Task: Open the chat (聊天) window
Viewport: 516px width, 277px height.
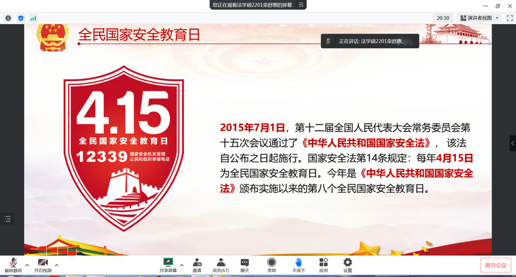Action: point(245,264)
